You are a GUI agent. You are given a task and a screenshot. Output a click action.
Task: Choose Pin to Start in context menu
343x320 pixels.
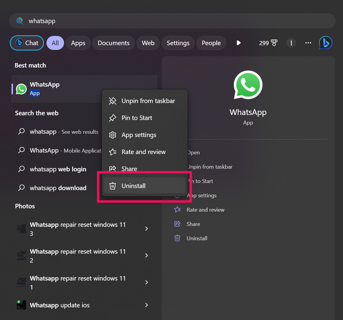[x=137, y=118]
